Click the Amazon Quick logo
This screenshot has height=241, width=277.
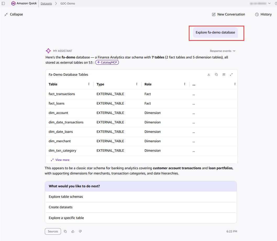[x=13, y=3]
